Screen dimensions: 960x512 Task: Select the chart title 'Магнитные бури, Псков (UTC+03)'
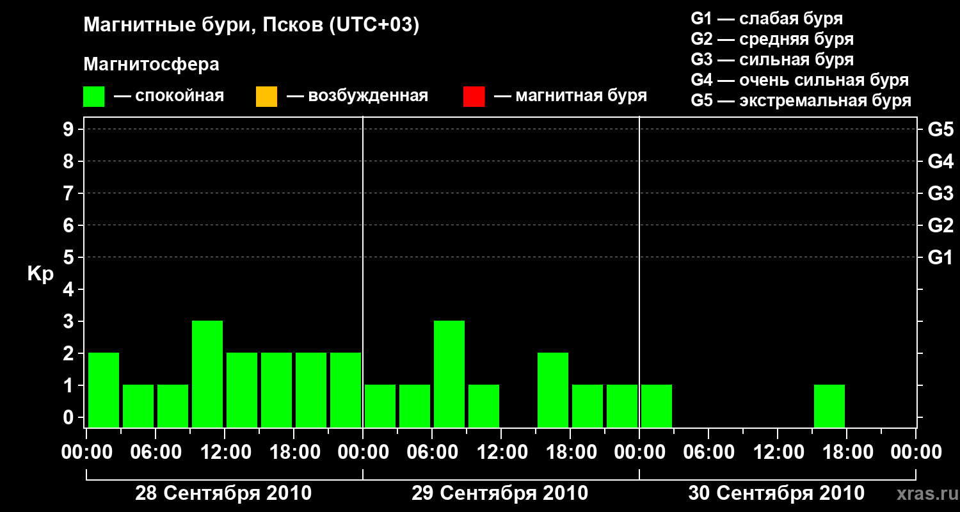tap(252, 26)
